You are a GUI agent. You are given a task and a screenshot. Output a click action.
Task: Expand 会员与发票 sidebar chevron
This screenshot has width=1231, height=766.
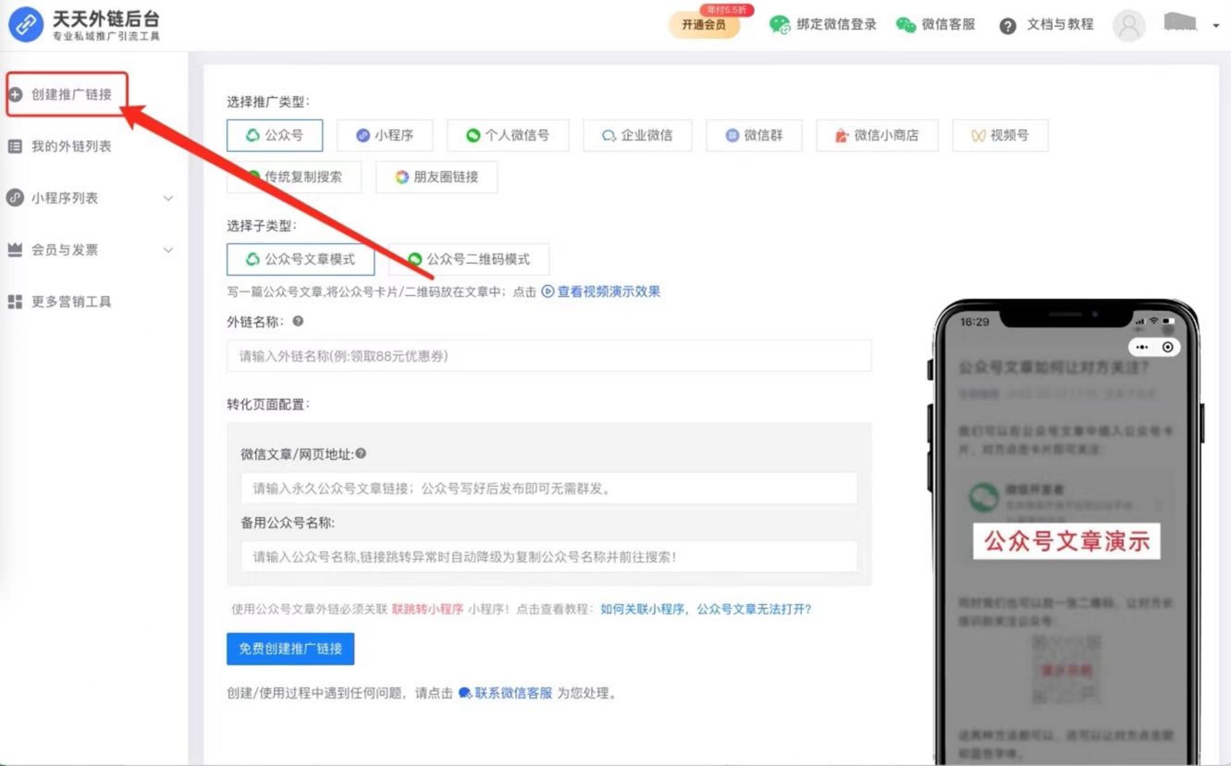(x=168, y=250)
